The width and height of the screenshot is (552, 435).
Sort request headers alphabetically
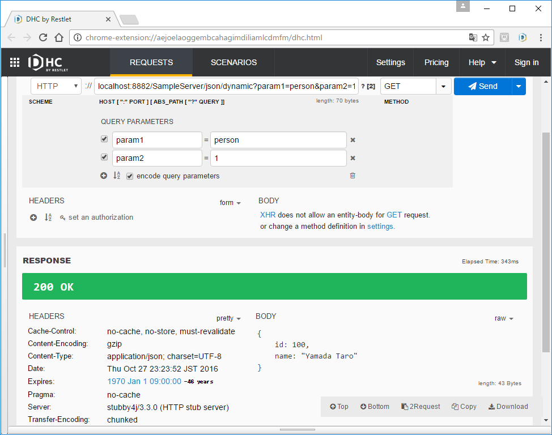tap(48, 217)
